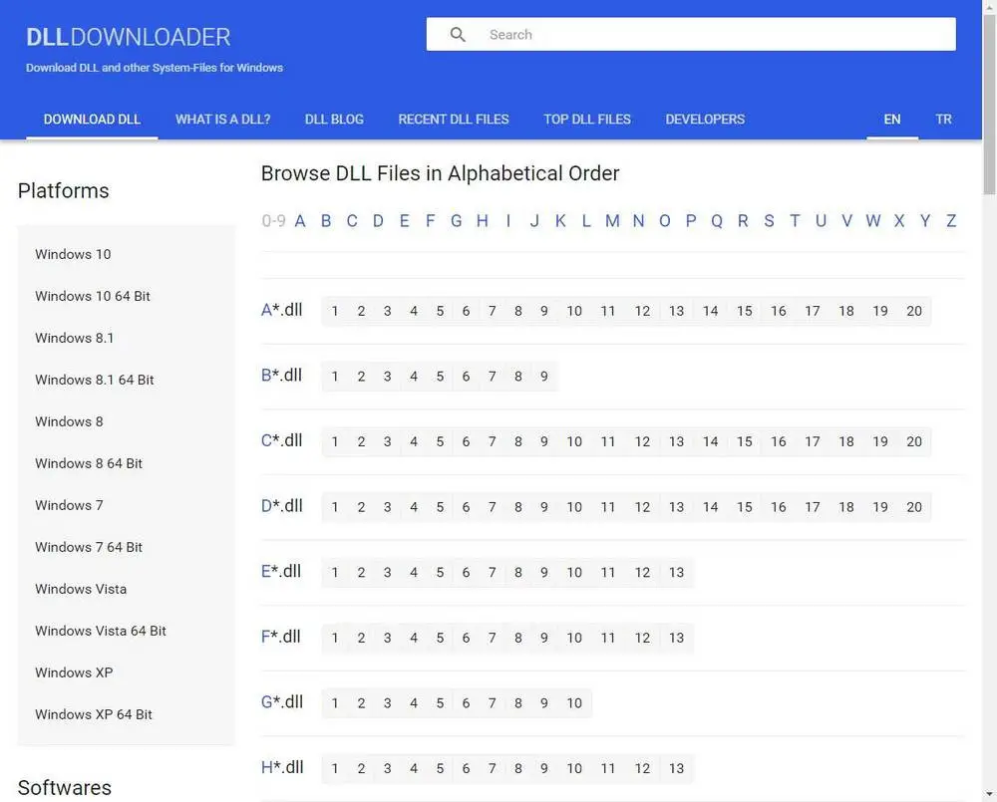Open the D*.dll row heading
997x802 pixels.
coord(282,506)
